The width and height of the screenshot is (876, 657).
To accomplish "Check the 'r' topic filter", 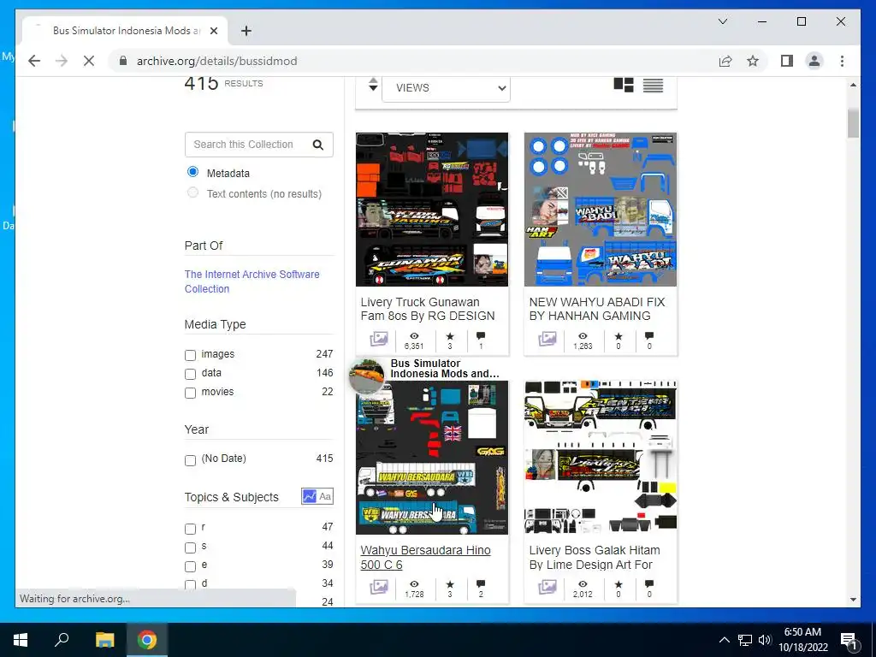I will tap(191, 529).
